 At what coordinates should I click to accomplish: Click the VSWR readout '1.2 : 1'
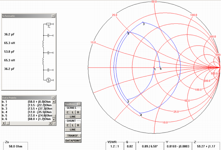click(115, 146)
